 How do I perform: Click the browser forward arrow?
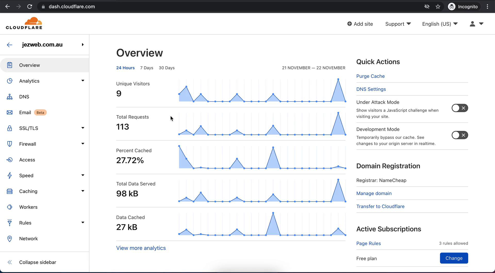(x=19, y=7)
